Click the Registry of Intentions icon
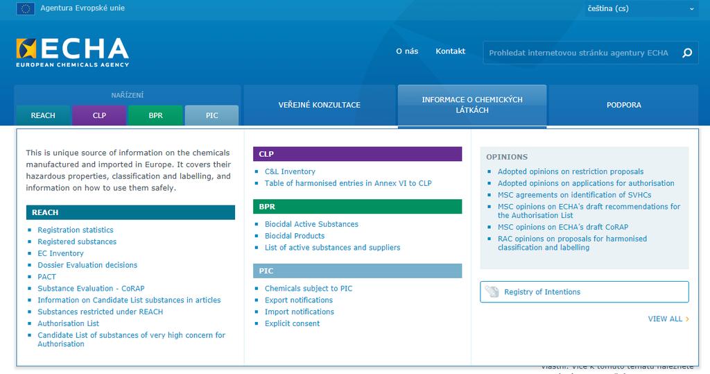The width and height of the screenshot is (710, 374). [x=492, y=292]
